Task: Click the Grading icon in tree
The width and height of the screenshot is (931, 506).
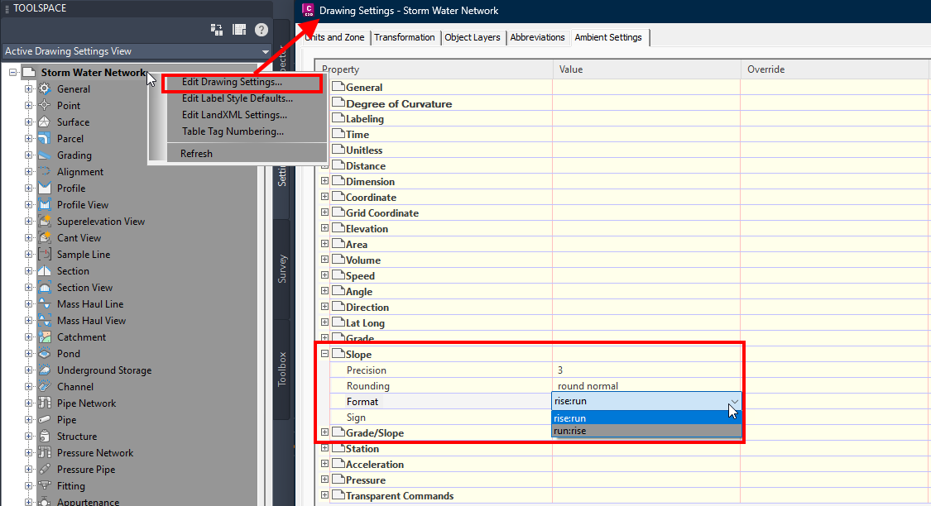Action: coord(45,155)
